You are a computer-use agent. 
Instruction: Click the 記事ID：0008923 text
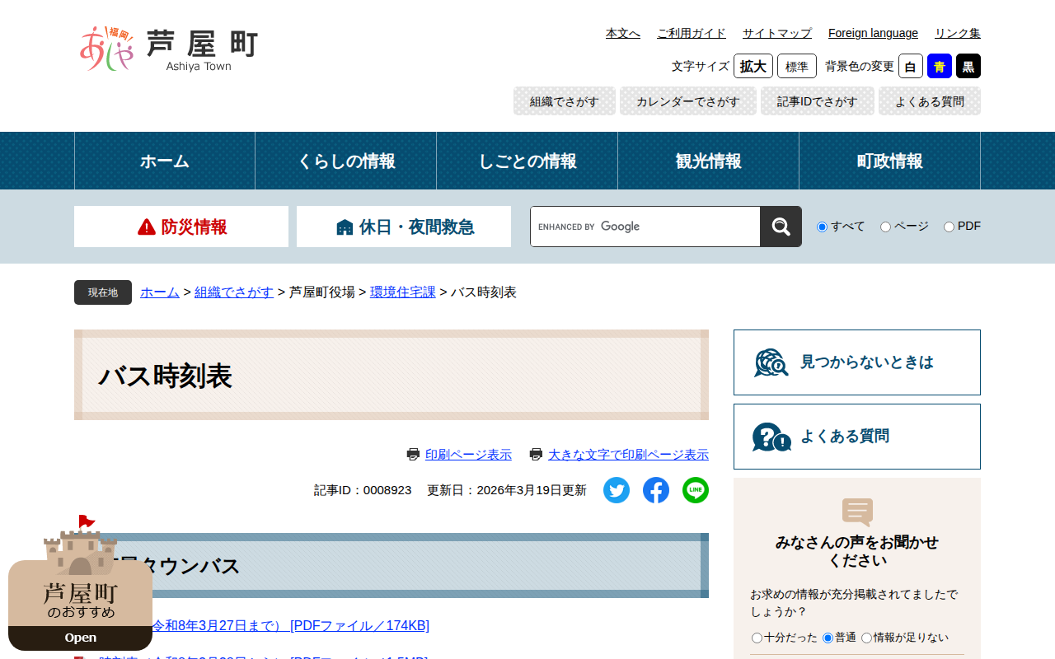point(363,490)
